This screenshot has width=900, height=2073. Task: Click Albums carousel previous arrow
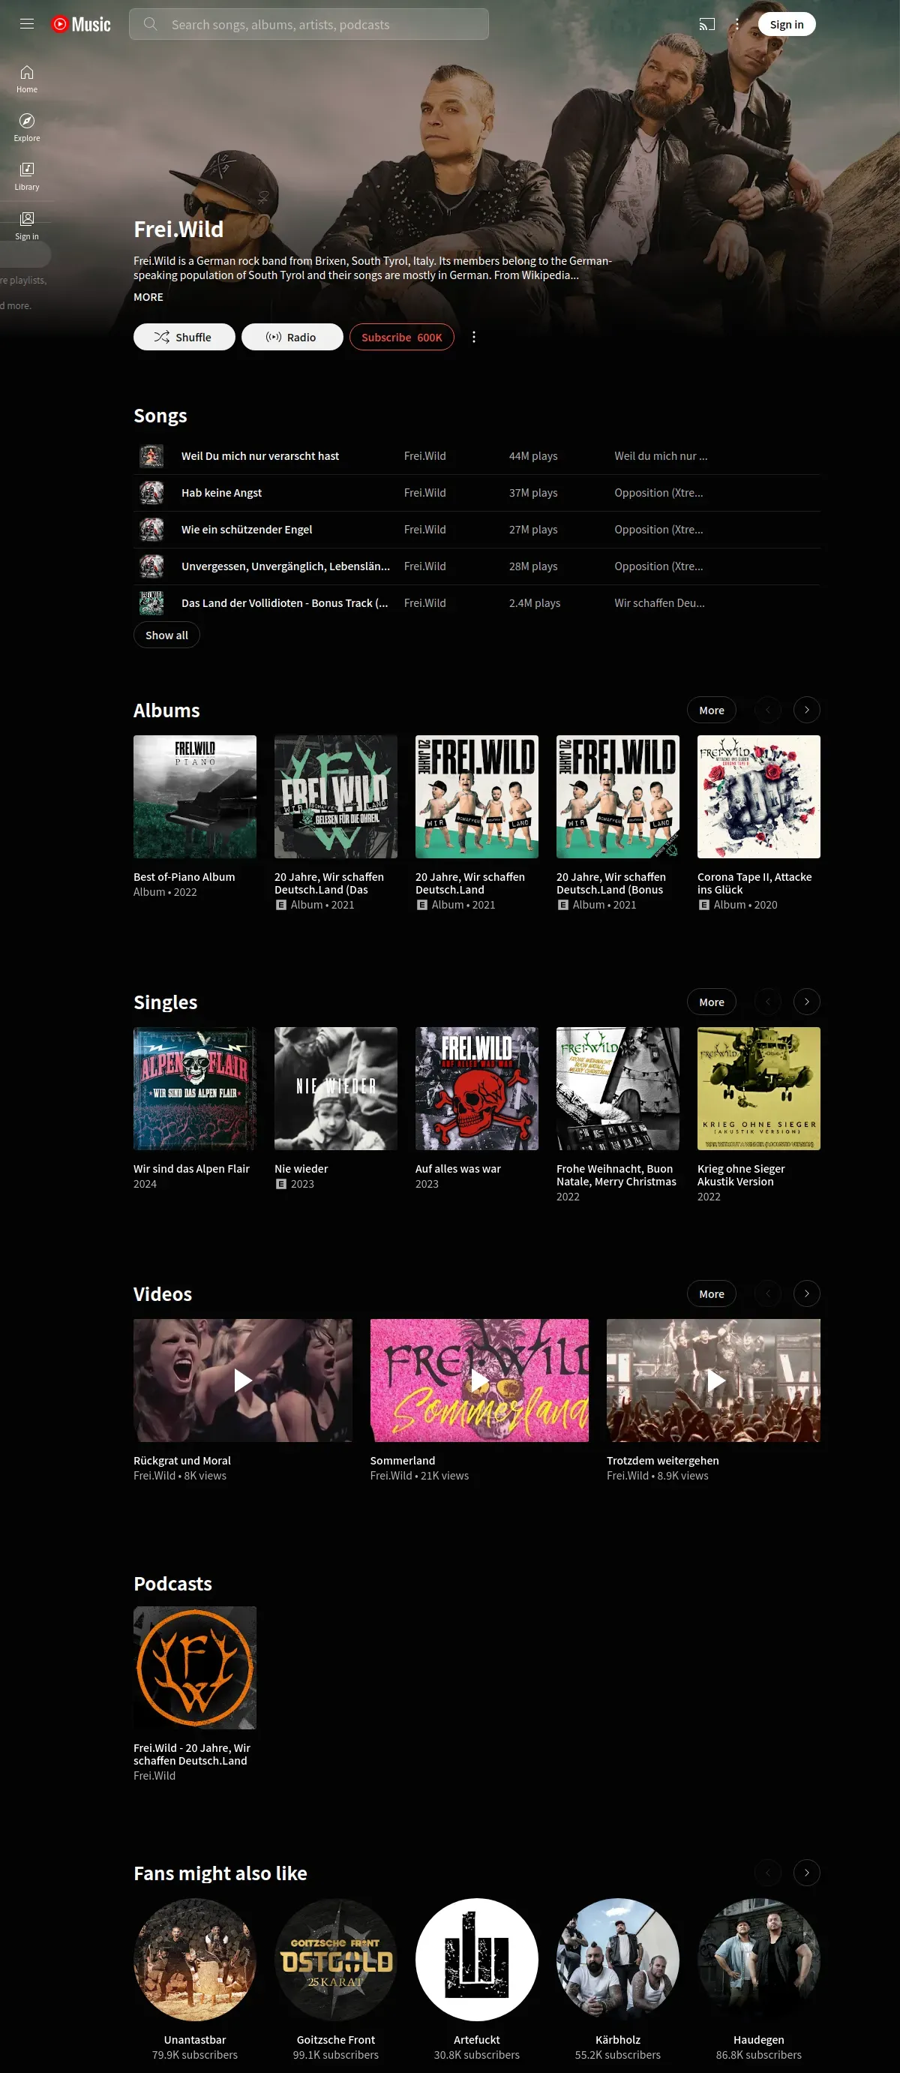tap(768, 710)
